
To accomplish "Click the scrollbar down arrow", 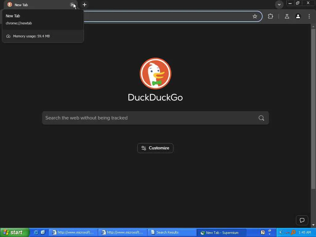I will pyautogui.click(x=313, y=225).
